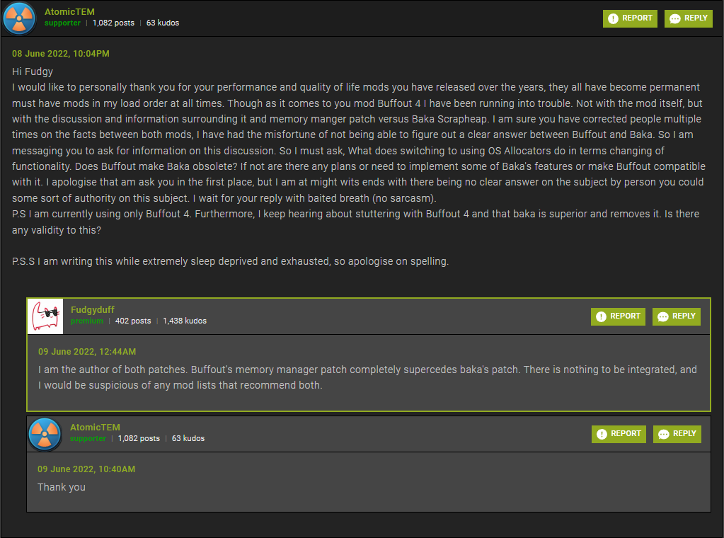
Task: Click the exclamation icon on the top Report button
Action: point(613,18)
